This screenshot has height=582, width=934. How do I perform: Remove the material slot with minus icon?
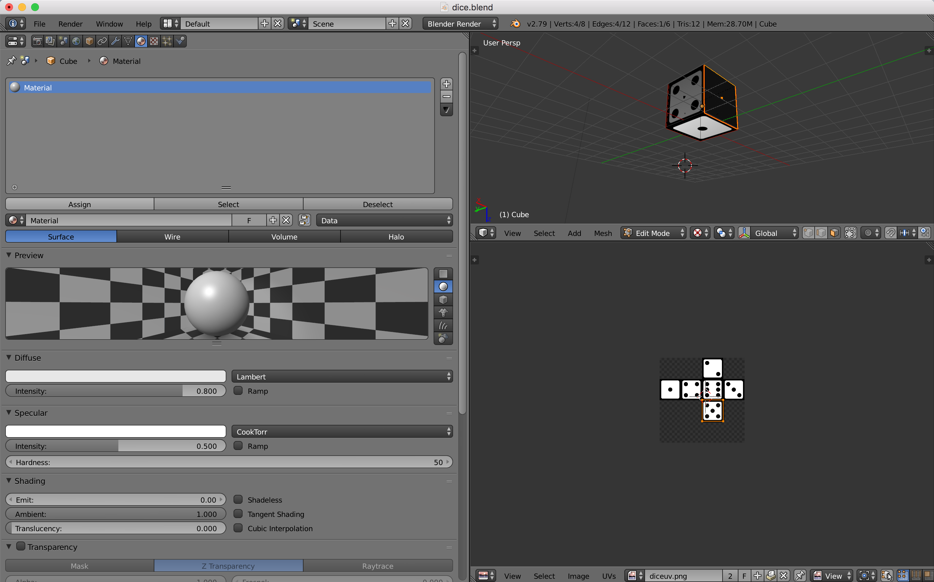(x=446, y=97)
